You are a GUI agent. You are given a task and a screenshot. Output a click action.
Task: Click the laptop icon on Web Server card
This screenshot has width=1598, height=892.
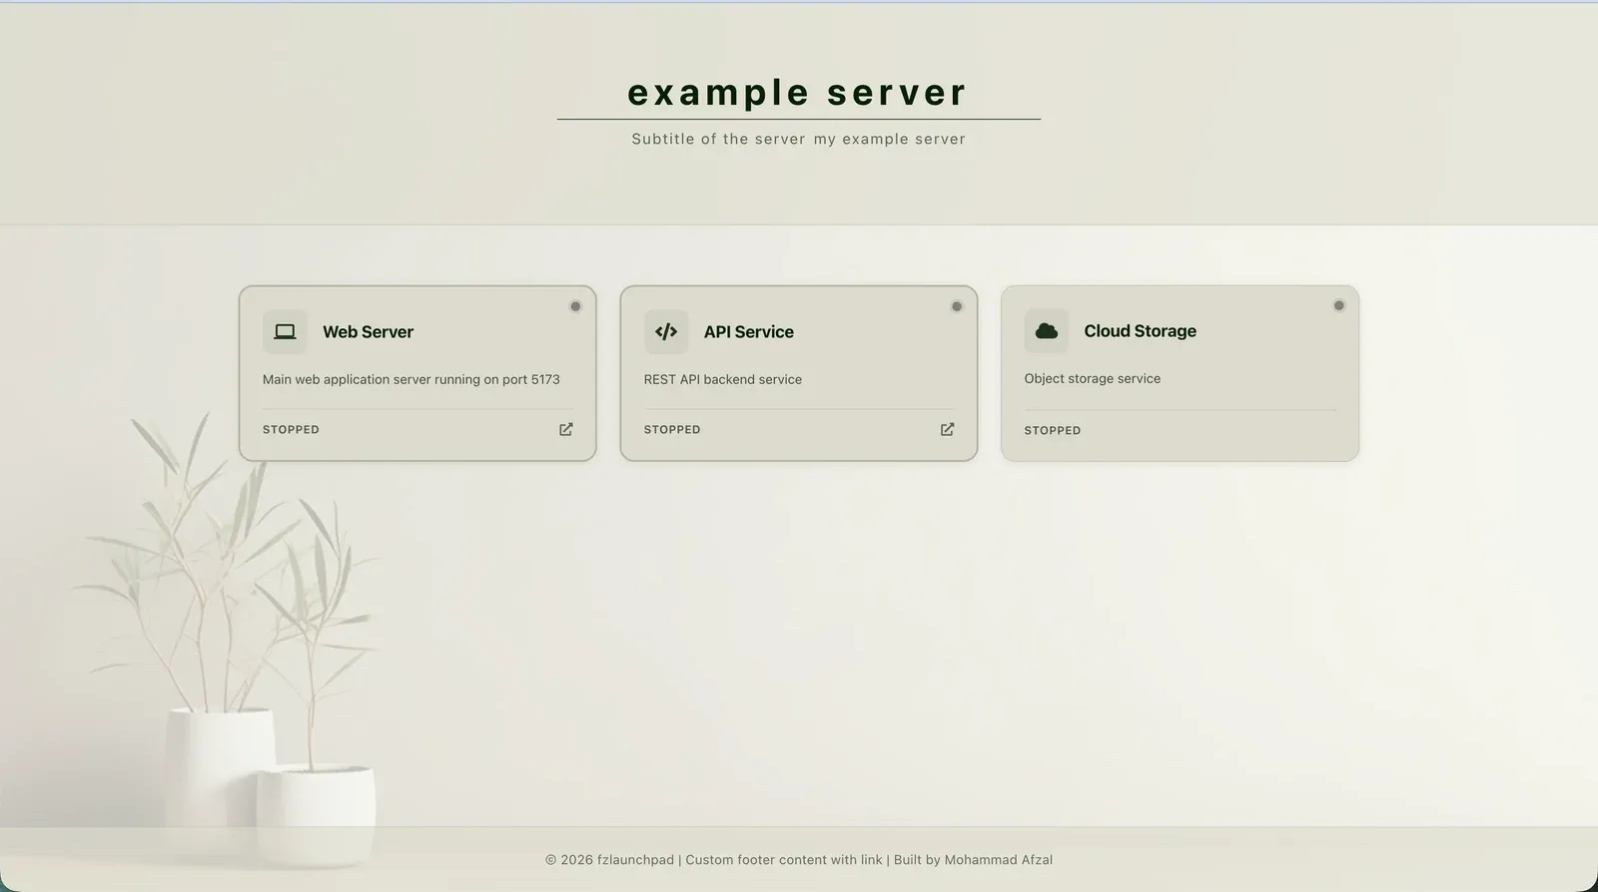[285, 332]
